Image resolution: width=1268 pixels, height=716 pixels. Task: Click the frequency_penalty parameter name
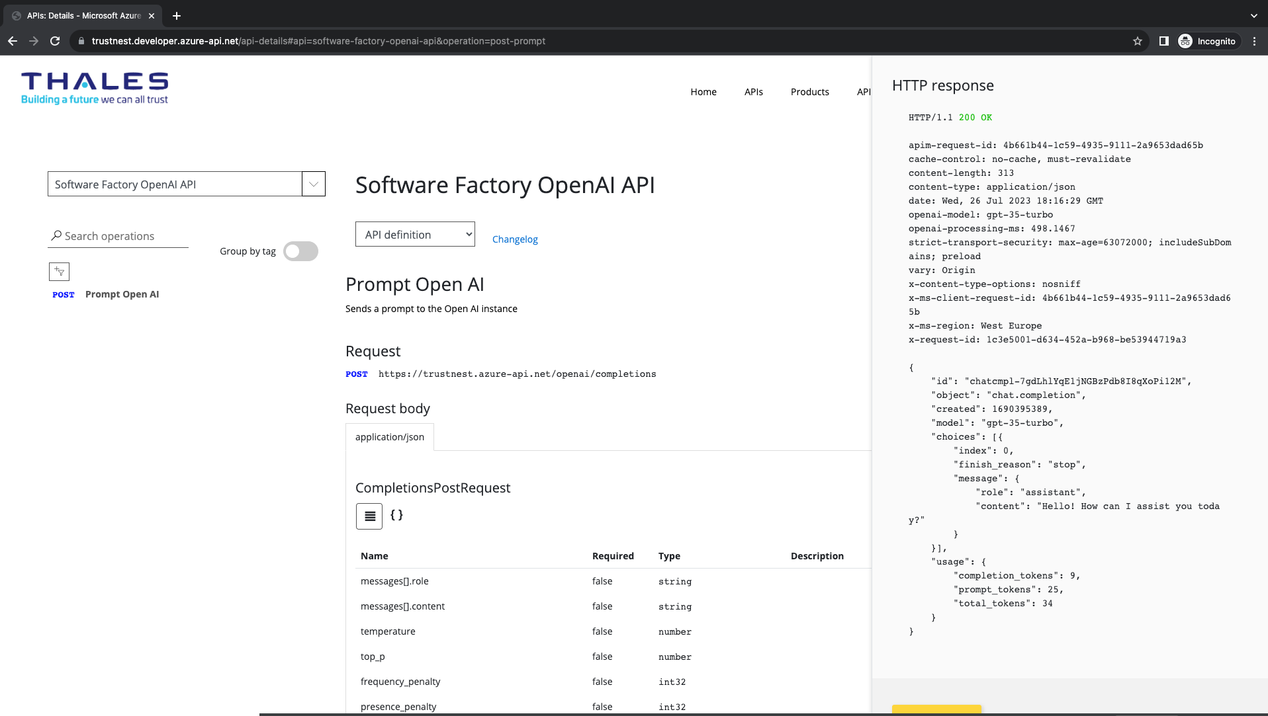pyautogui.click(x=400, y=682)
